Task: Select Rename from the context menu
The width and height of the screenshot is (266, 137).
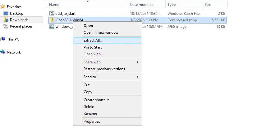Action: point(90,113)
